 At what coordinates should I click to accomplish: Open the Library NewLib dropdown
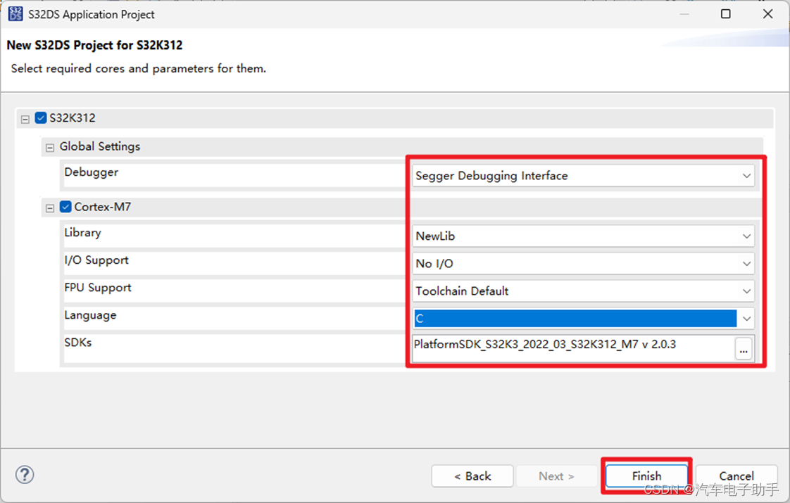584,236
